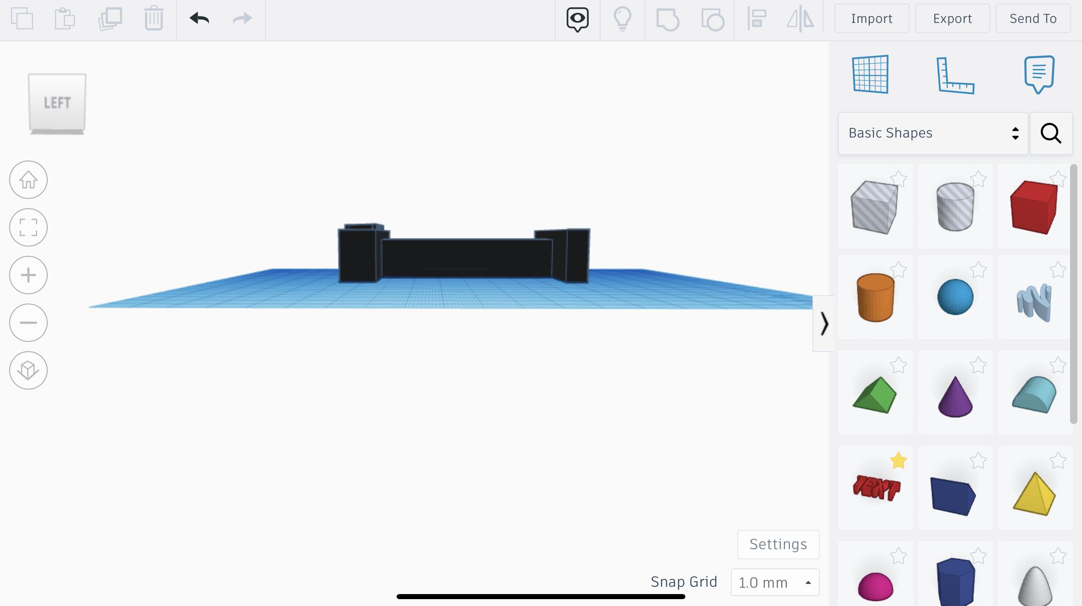1082x606 pixels.
Task: Zoom out with the minus button
Action: point(28,323)
